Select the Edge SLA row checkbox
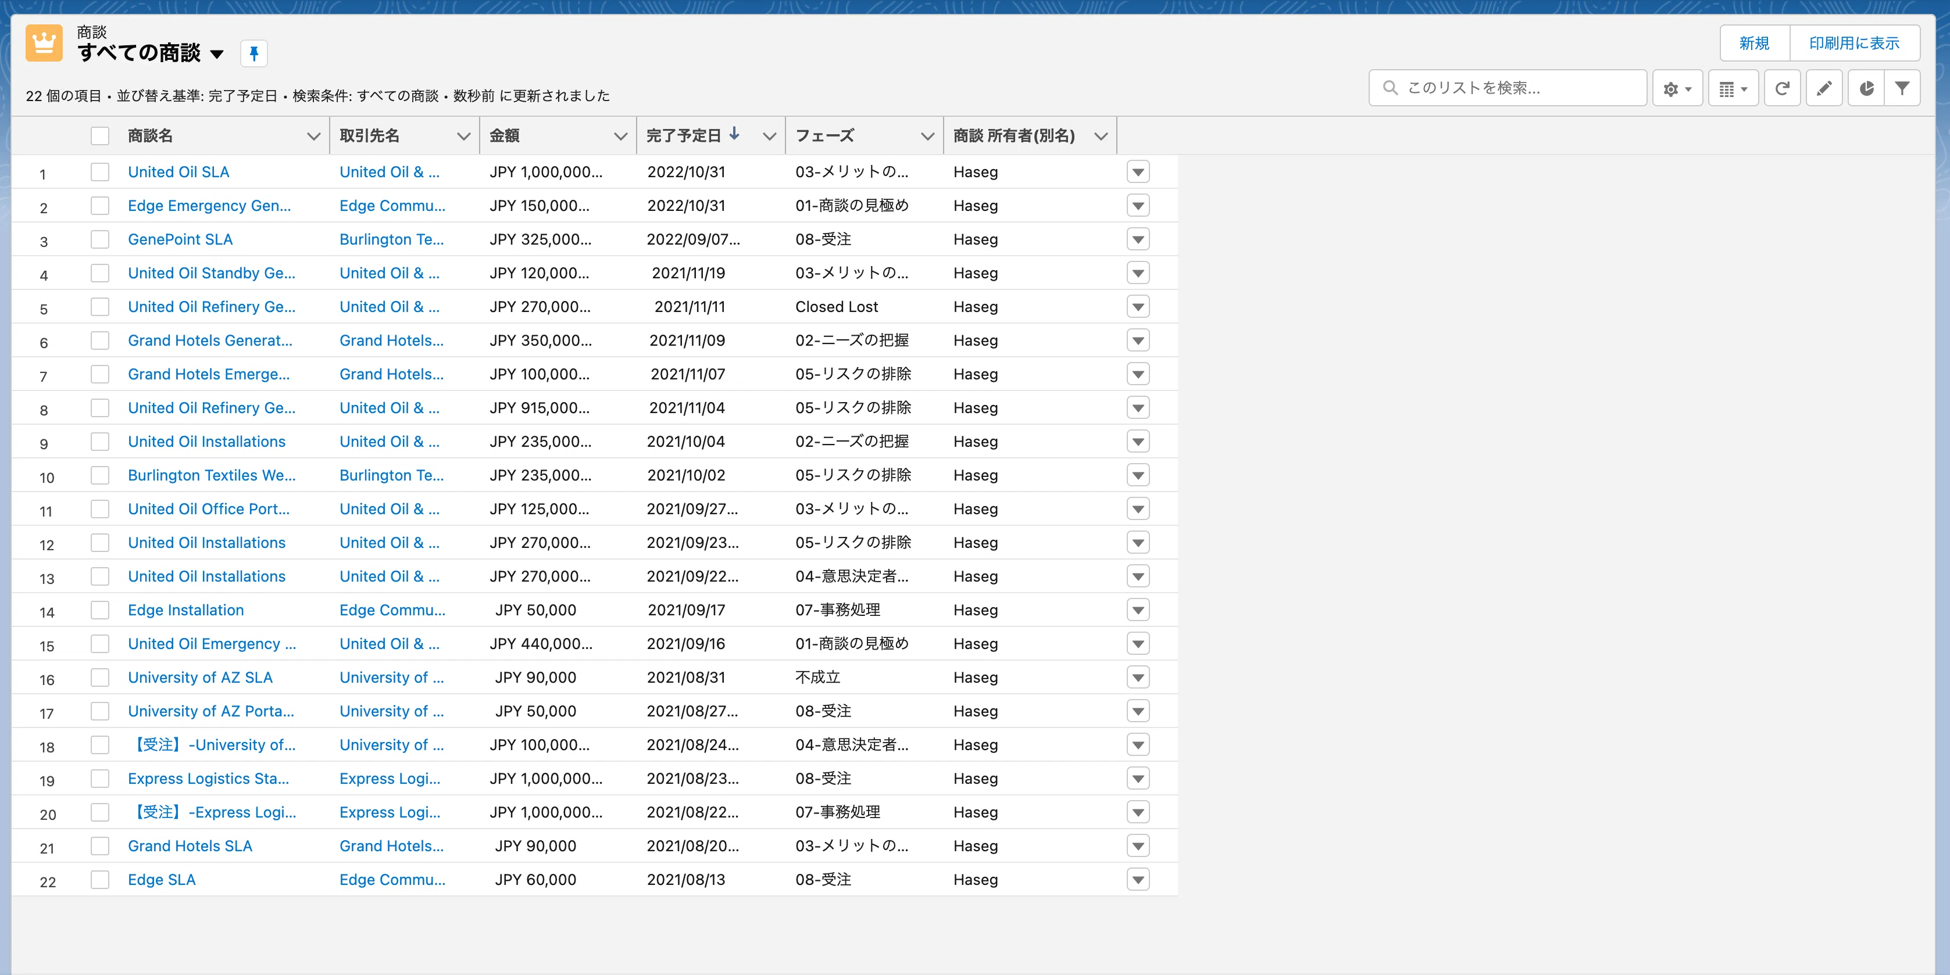Screen dimensions: 1950x975 point(100,880)
